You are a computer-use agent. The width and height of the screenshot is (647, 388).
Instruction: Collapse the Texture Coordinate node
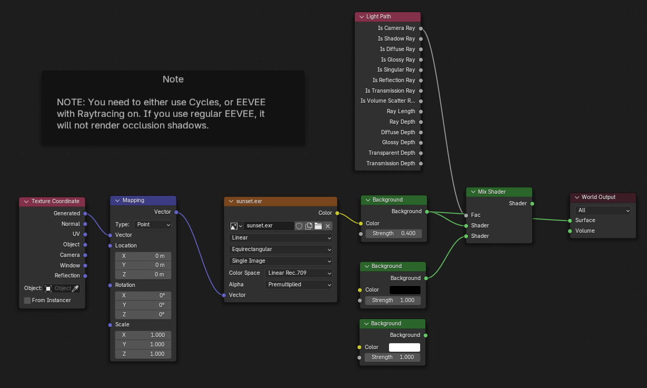pyautogui.click(x=26, y=202)
